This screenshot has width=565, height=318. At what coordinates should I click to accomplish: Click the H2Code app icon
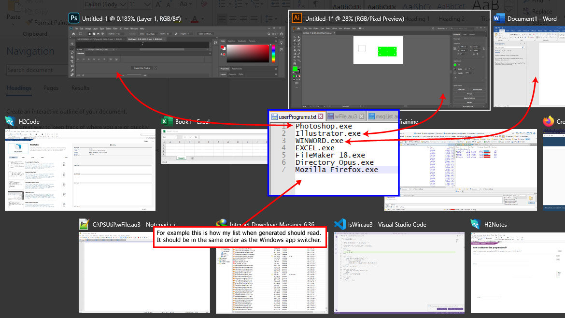[10, 121]
